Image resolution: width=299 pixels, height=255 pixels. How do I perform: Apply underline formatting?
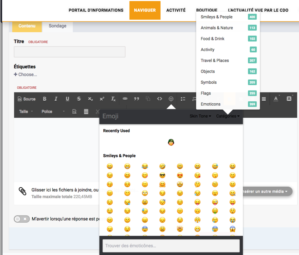point(67,99)
